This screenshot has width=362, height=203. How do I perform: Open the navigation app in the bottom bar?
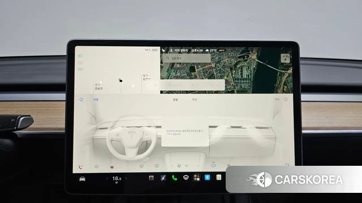(x=163, y=178)
